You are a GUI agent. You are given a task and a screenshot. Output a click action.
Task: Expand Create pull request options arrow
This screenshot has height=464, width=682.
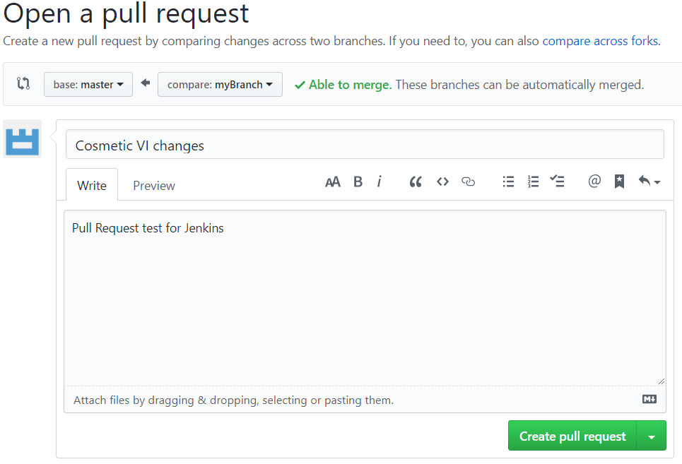point(651,436)
